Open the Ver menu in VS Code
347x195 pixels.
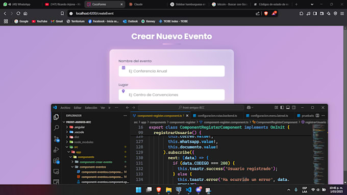click(x=103, y=108)
